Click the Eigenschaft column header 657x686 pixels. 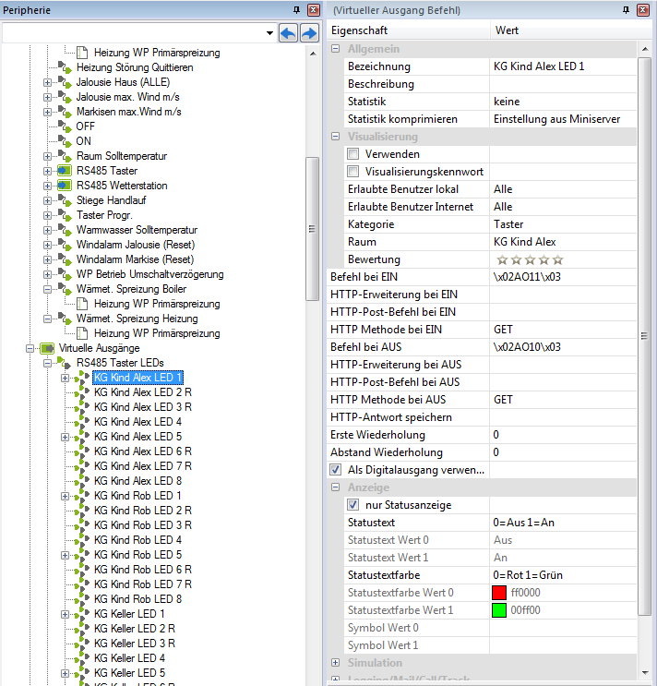tap(408, 30)
